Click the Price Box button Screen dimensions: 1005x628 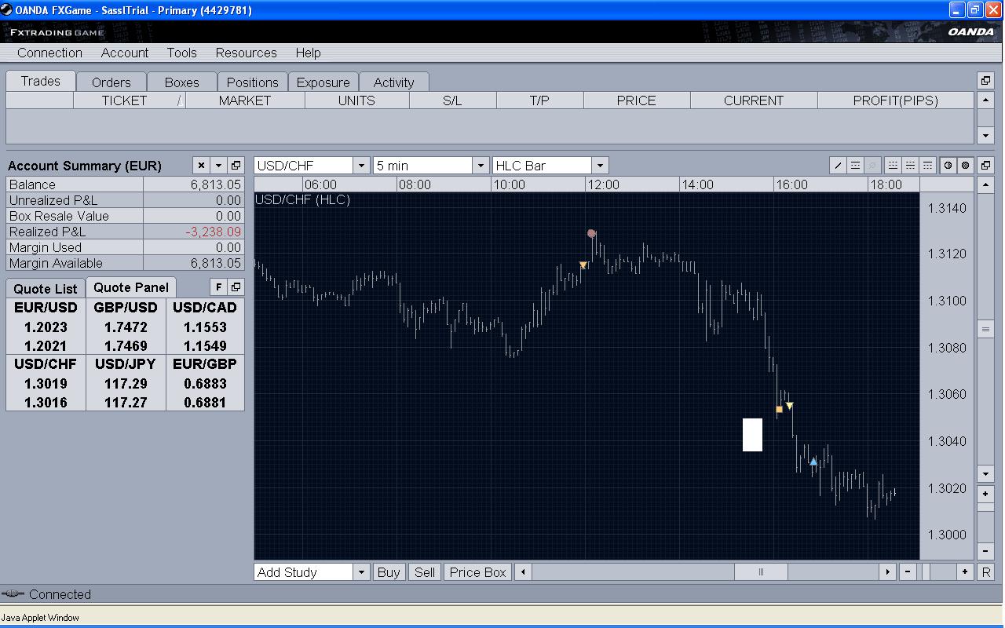477,572
